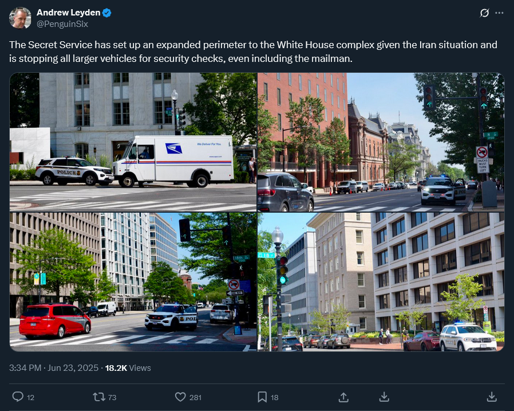This screenshot has width=514, height=411.
Task: Open the @PenguinSix handle link
Action: pos(62,24)
